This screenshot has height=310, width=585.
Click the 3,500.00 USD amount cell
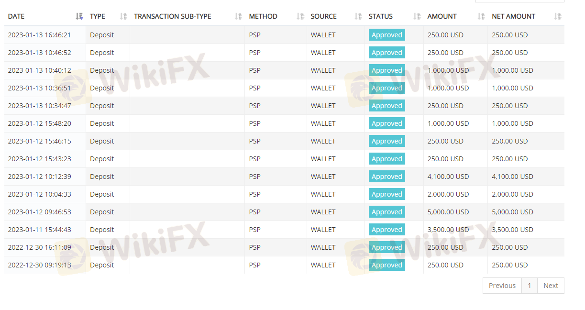pyautogui.click(x=448, y=230)
